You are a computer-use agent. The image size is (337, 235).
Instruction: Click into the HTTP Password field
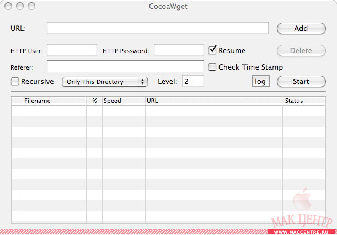(179, 50)
